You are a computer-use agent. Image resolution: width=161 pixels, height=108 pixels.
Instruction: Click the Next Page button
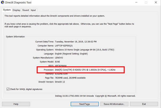coord(85,104)
